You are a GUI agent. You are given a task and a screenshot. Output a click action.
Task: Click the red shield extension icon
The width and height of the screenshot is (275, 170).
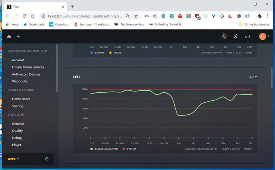[197, 16]
